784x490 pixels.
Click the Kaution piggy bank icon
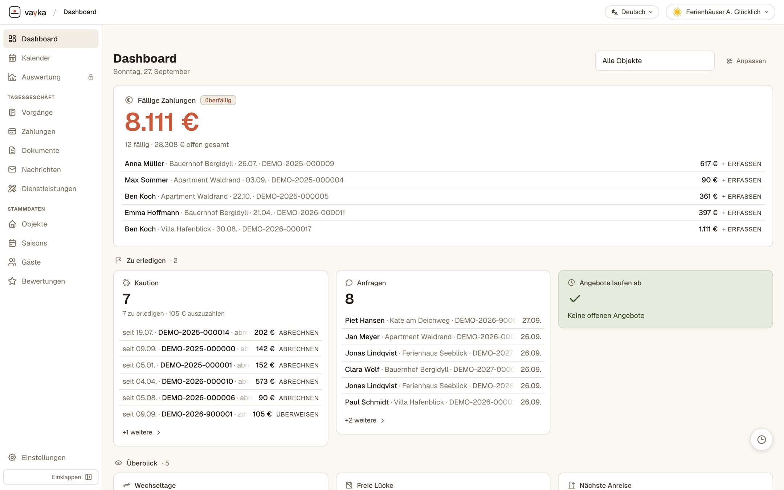(126, 283)
